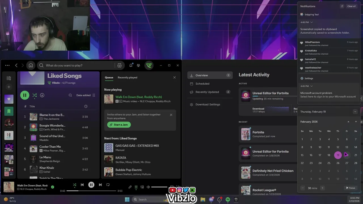
Task: Toggle the queue icon in player bar
Action: (136, 187)
